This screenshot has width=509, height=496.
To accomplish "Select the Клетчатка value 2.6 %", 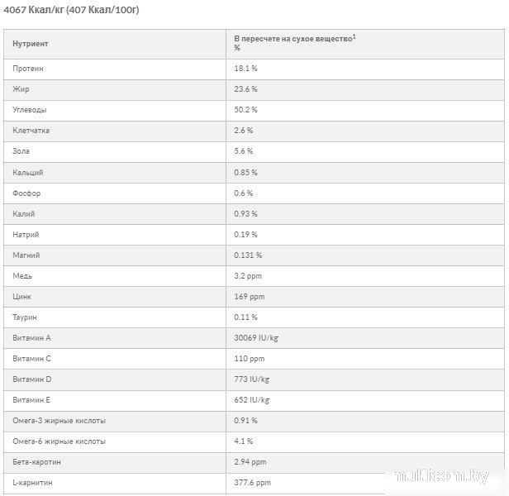I will pos(244,131).
